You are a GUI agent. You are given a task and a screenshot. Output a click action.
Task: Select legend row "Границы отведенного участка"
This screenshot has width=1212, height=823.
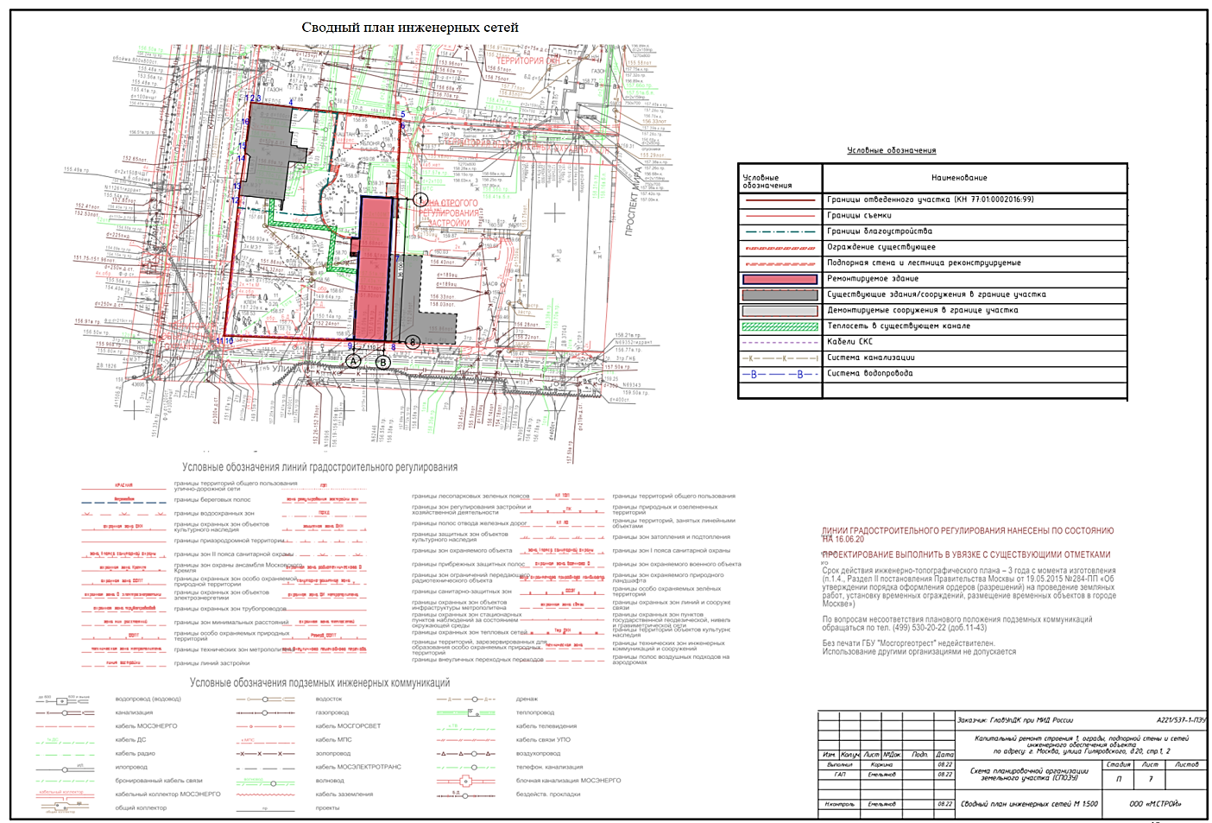(x=932, y=200)
